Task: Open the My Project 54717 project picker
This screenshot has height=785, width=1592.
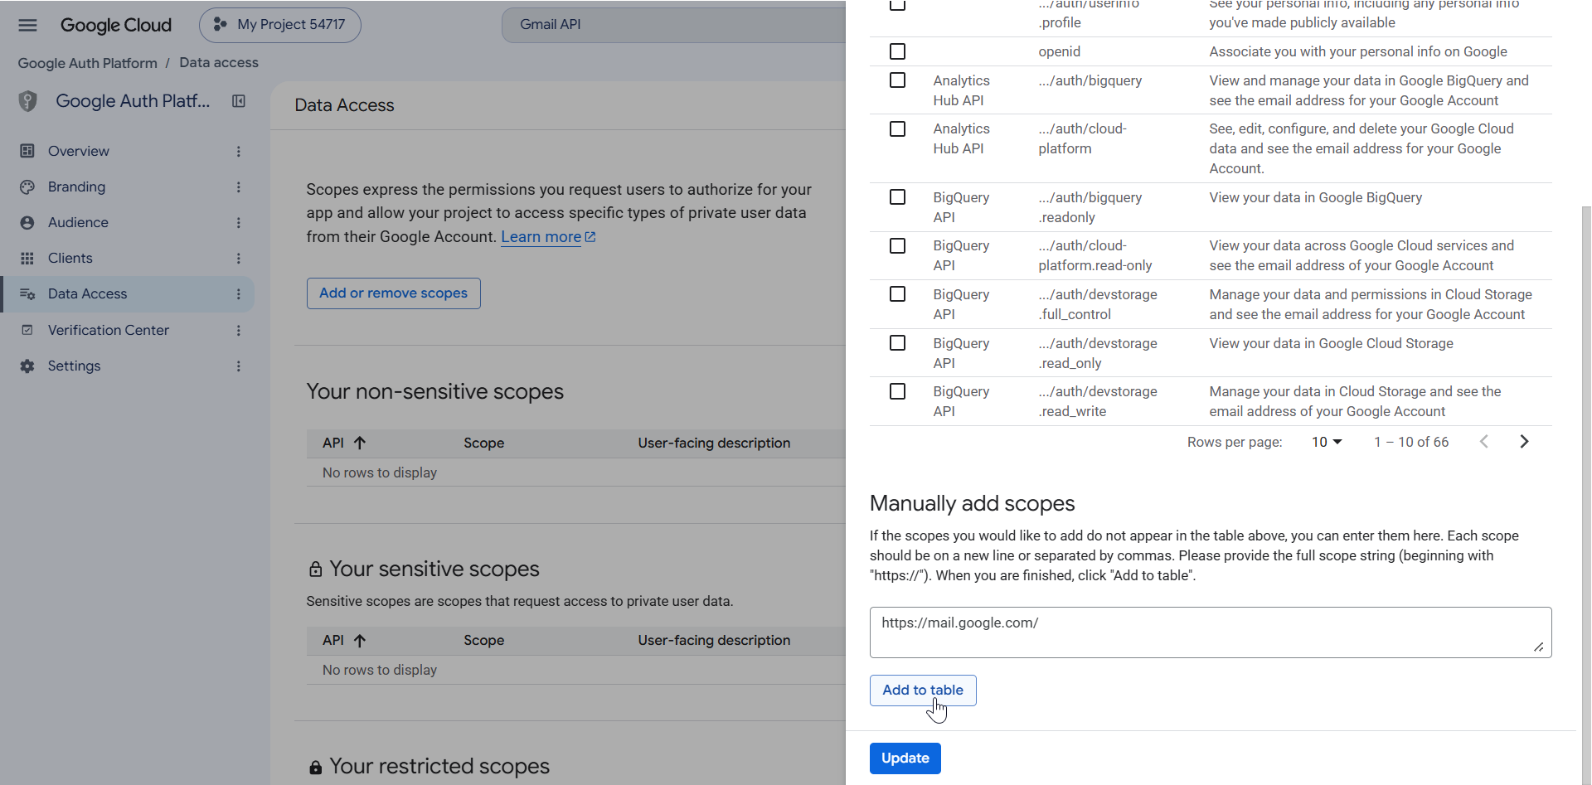Action: pyautogui.click(x=280, y=25)
